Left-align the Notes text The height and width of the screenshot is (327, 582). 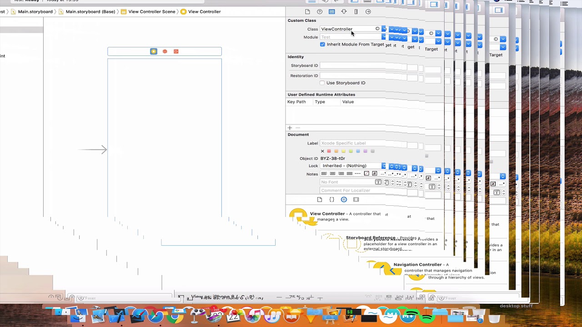pos(324,173)
